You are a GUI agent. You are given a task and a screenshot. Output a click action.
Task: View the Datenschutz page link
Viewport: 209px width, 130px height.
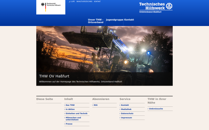point(127,114)
